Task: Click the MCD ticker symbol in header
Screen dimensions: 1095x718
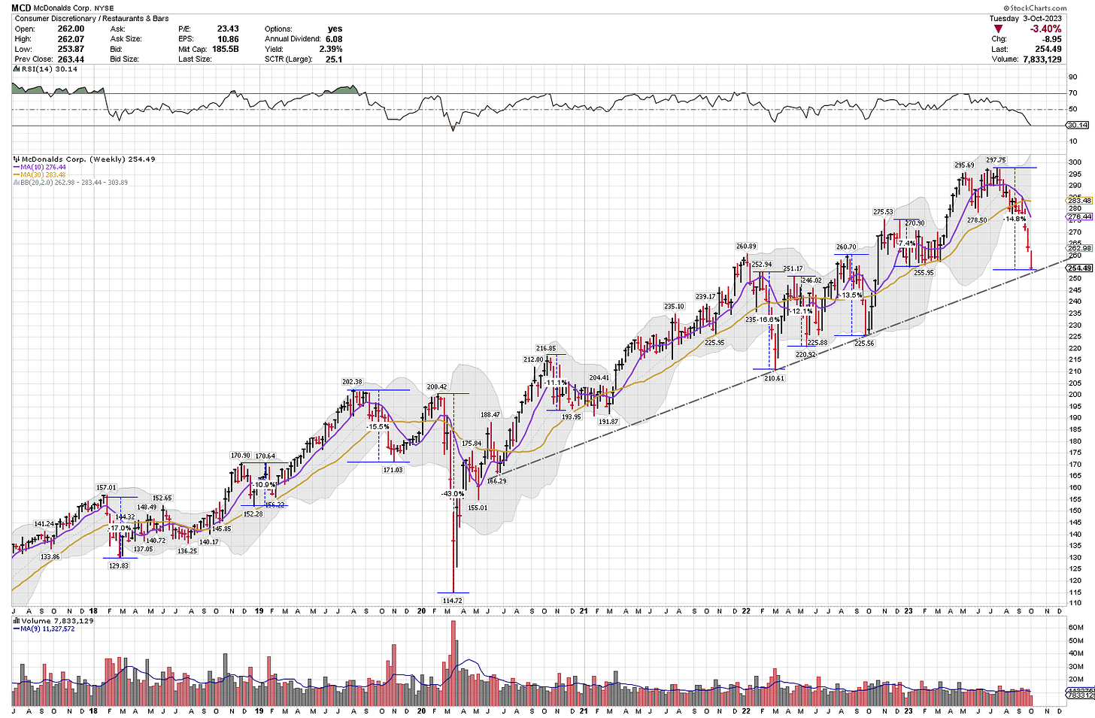Action: point(21,8)
